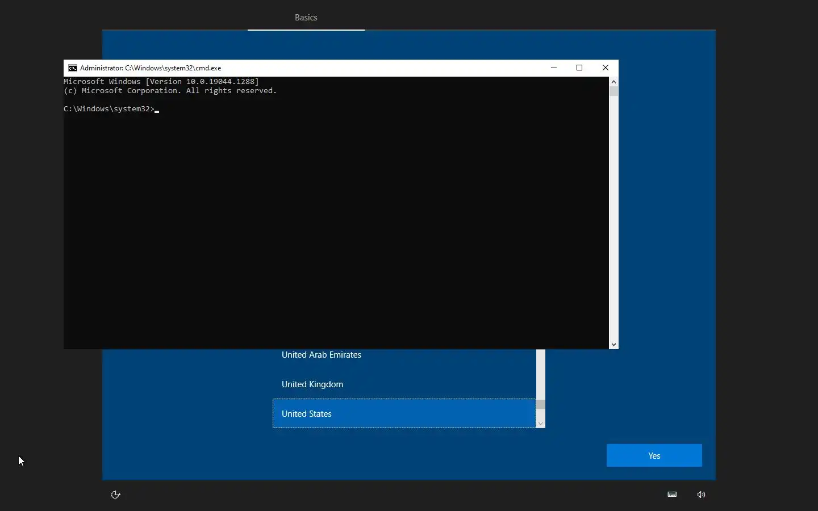Click the Microsoft Corporation copyright line
Image resolution: width=818 pixels, height=511 pixels.
pyautogui.click(x=170, y=91)
